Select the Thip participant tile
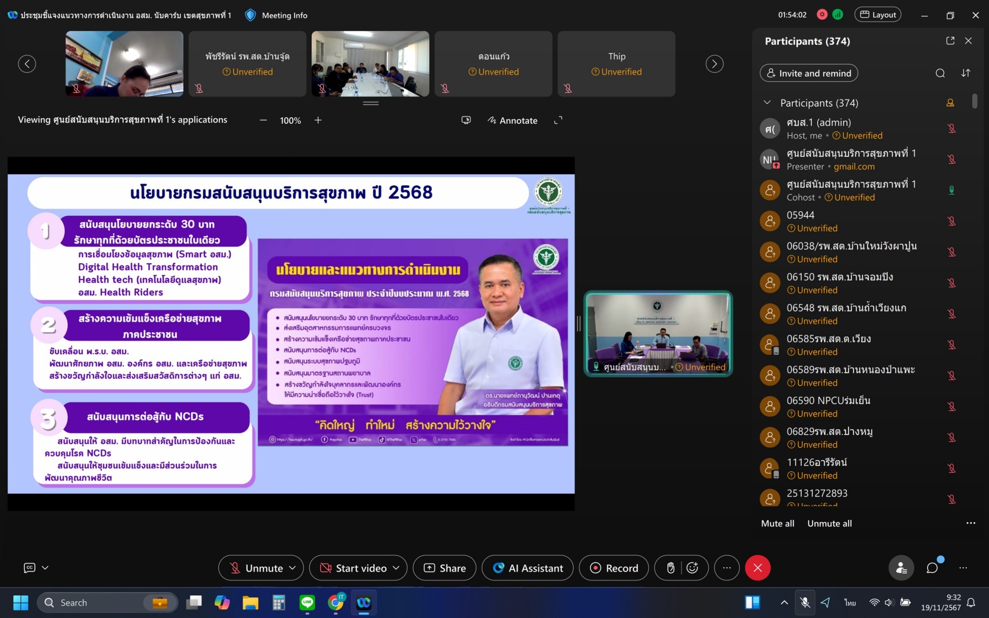 tap(617, 64)
